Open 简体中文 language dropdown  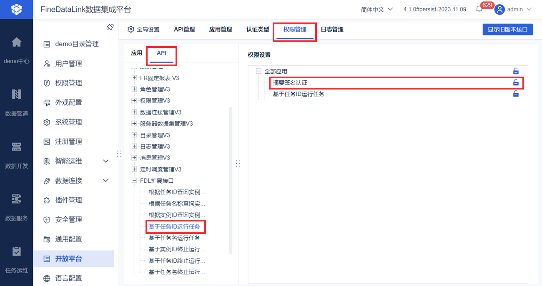pos(377,9)
